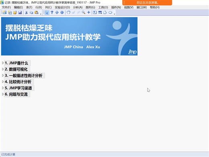Open tools toolbar overflow arrow
This screenshot has width=209, height=157.
tap(115, 14)
